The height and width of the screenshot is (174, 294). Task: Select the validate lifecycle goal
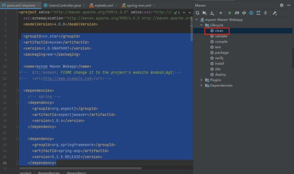click(x=221, y=36)
